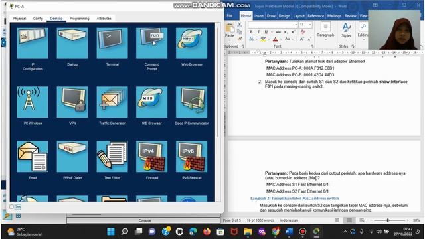The width and height of the screenshot is (425, 239).
Task: Switch to the Attributes tab
Action: 104,19
